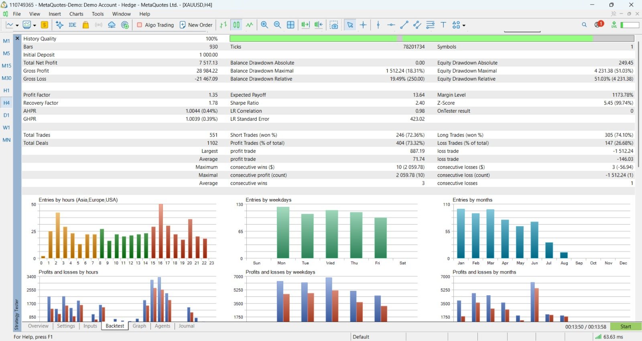Zoom out of the chart
Image resolution: width=642 pixels, height=341 pixels.
click(277, 25)
